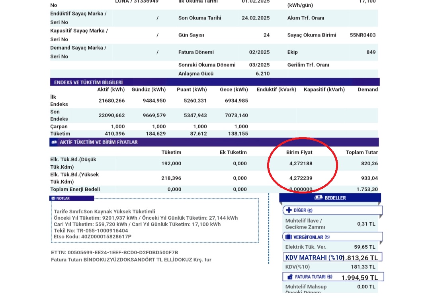This screenshot has width=430, height=298.
Task: Select Toplam Enerji Bedeli total 1.753,30
Action: 367,190
